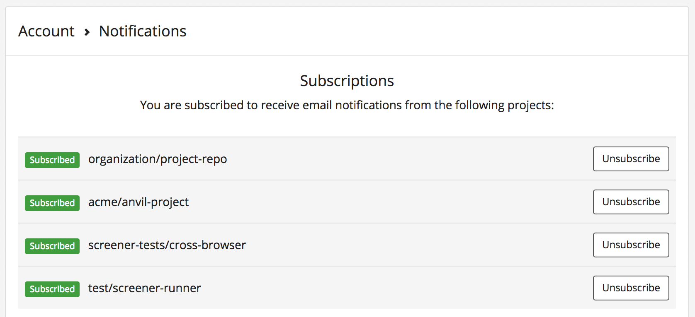Unsubscribe from acme/anvil-project

(x=631, y=202)
